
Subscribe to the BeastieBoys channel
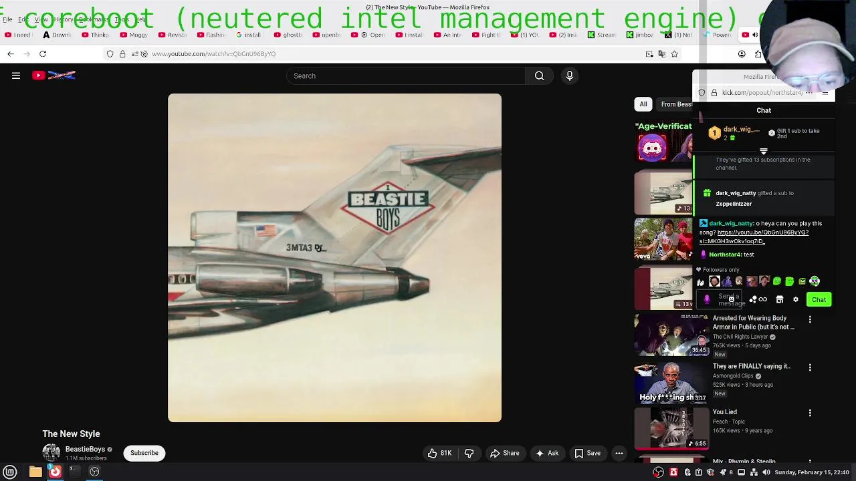(x=144, y=453)
